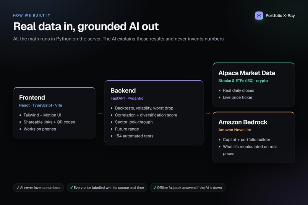Click the checkmark in 'Offline fallback answers' pill

pos(155,187)
